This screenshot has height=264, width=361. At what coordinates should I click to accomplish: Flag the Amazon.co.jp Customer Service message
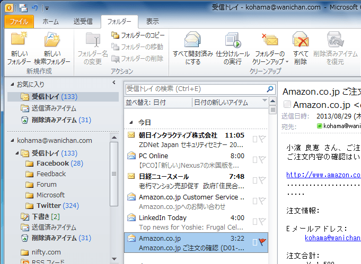tap(262, 201)
